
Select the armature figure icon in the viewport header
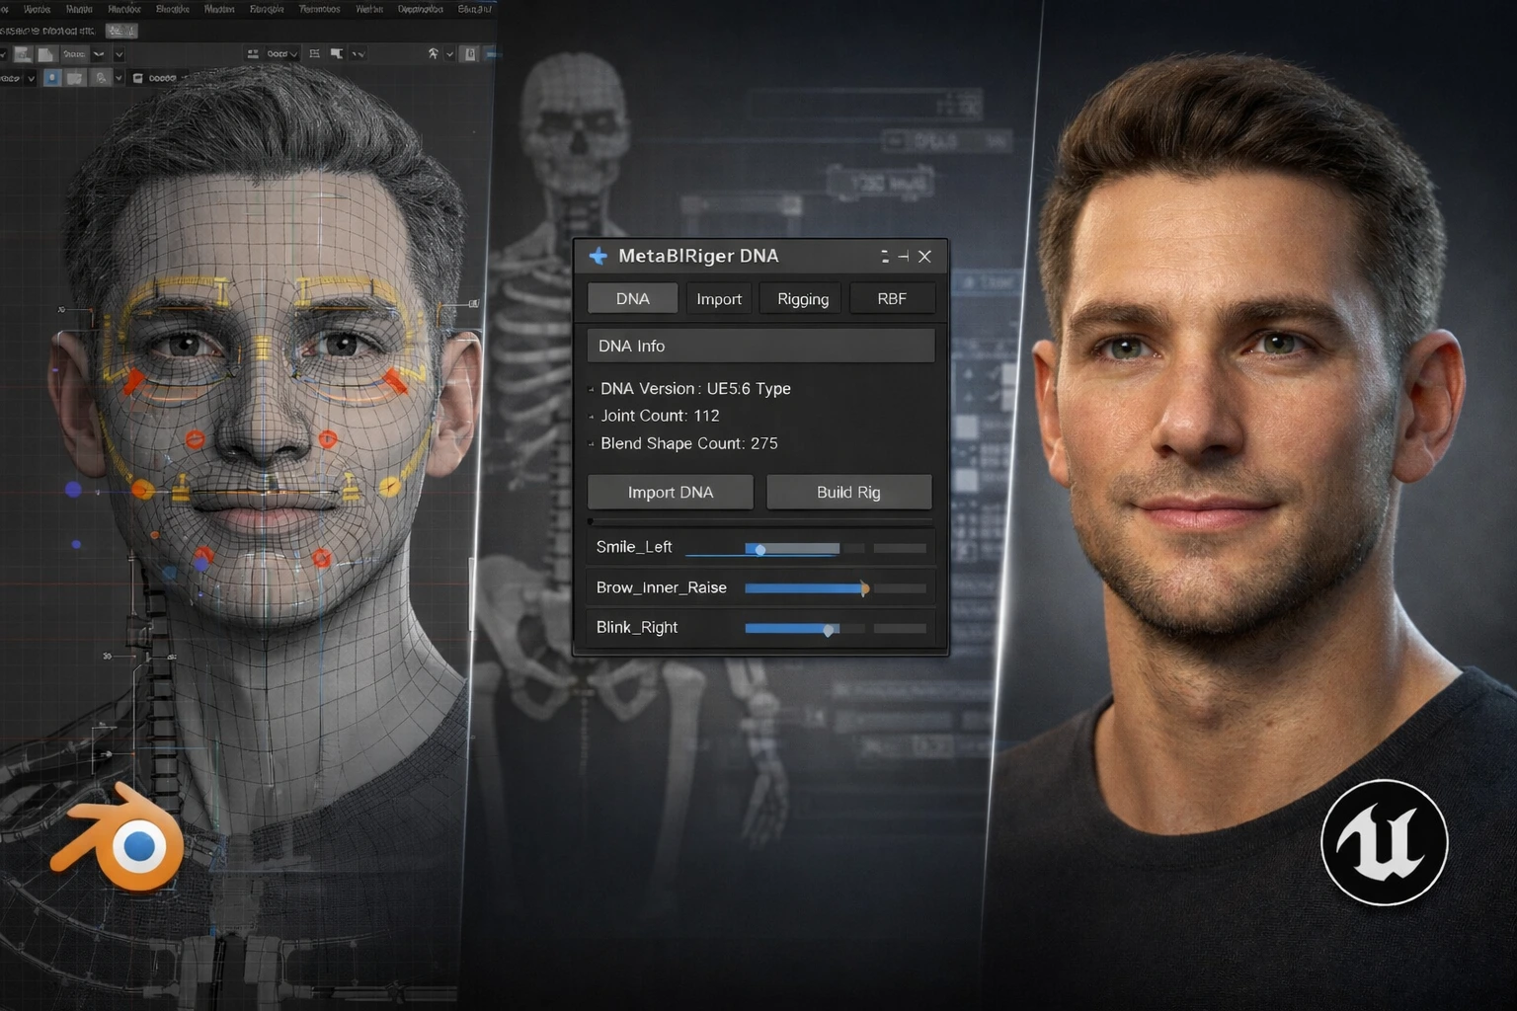coord(433,53)
